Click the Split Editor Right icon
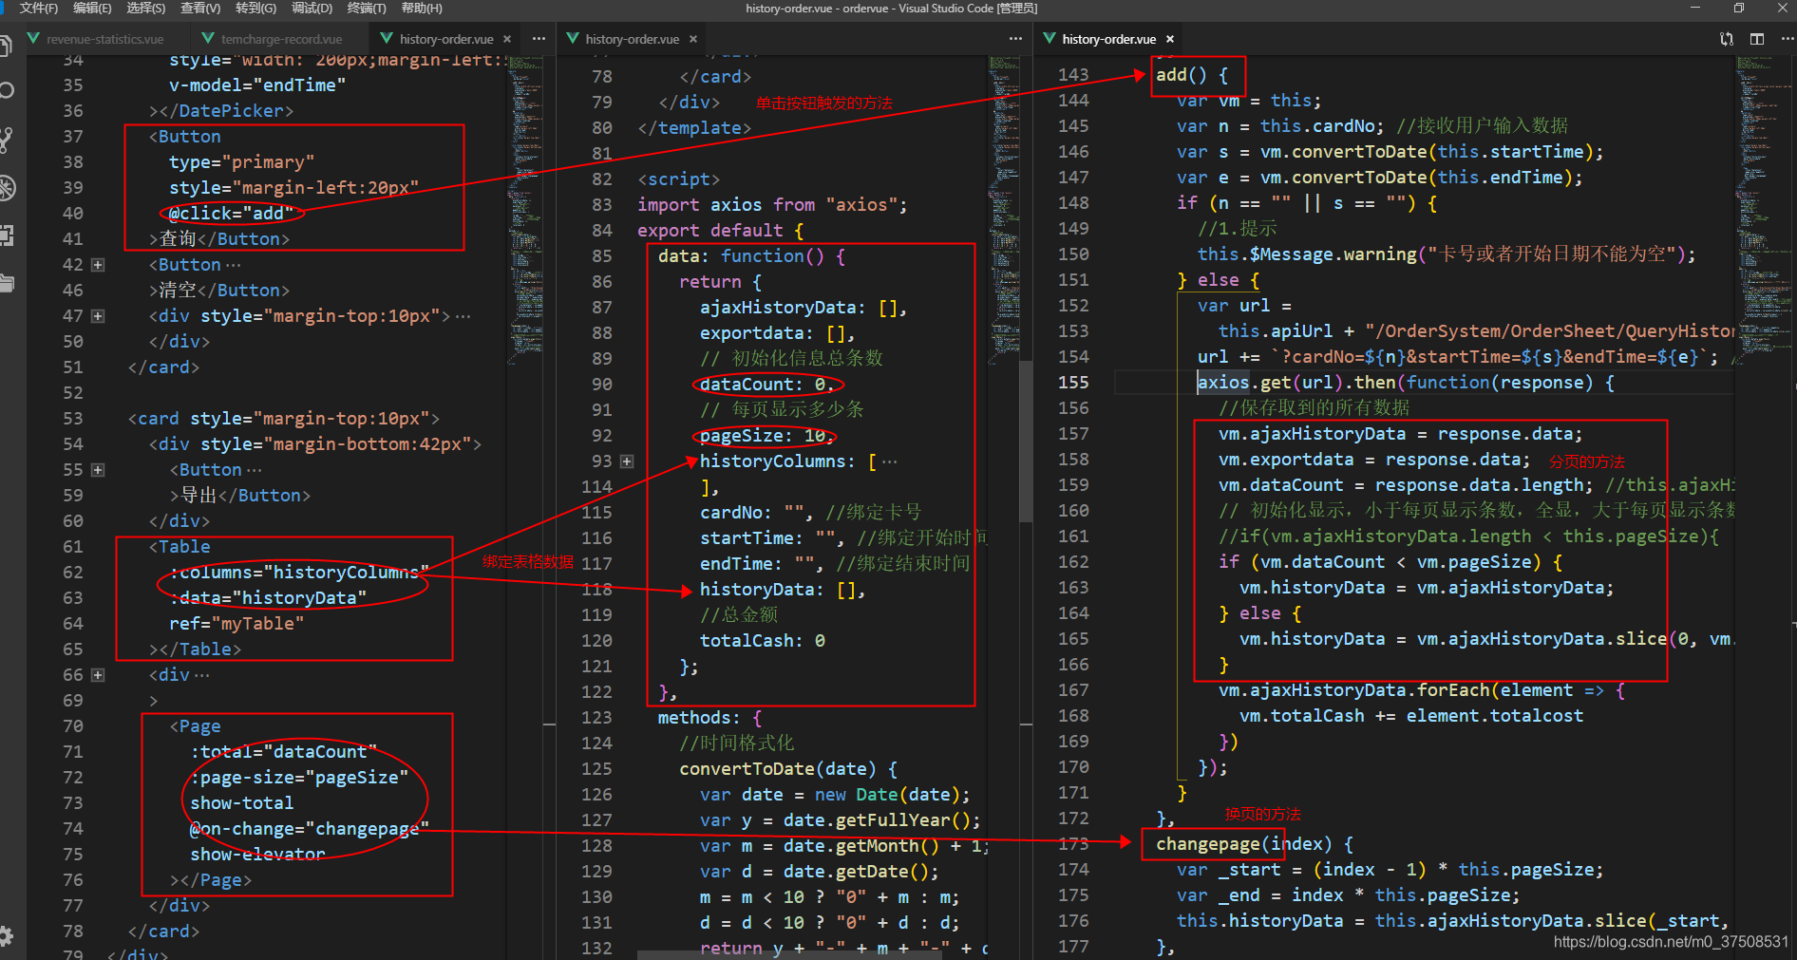 pyautogui.click(x=1757, y=39)
